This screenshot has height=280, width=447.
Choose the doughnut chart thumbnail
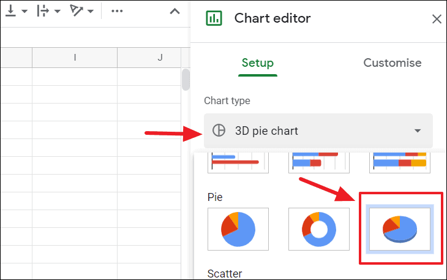318,229
